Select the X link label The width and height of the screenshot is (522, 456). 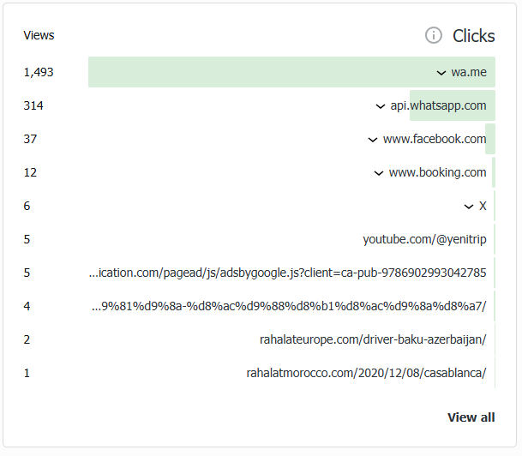point(483,206)
